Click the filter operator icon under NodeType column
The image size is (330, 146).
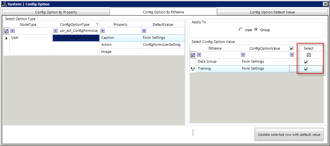tap(13, 31)
